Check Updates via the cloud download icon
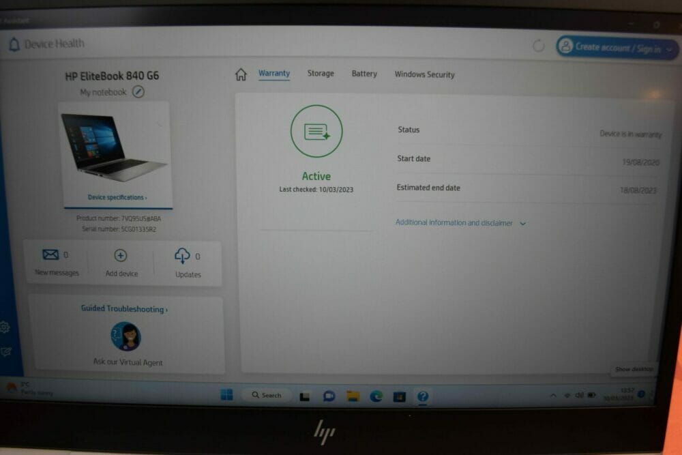 182,256
